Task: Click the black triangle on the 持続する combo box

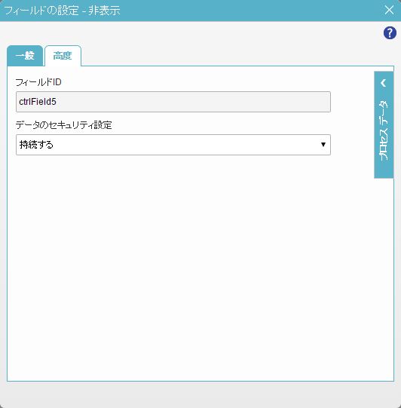Action: 323,144
